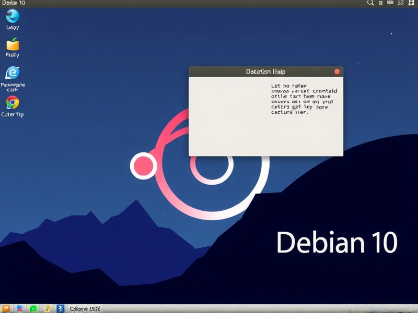Click the messaging icon in the top-right panel

point(389,3)
